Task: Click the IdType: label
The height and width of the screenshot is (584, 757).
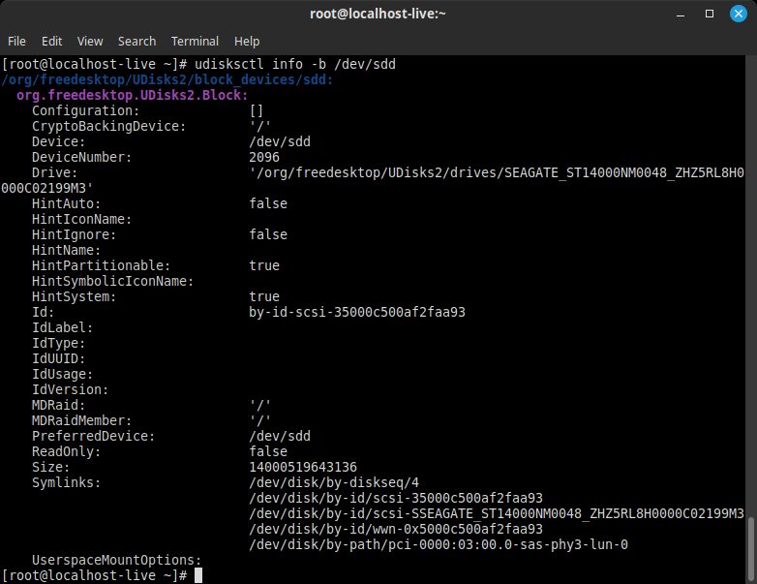Action: 58,343
